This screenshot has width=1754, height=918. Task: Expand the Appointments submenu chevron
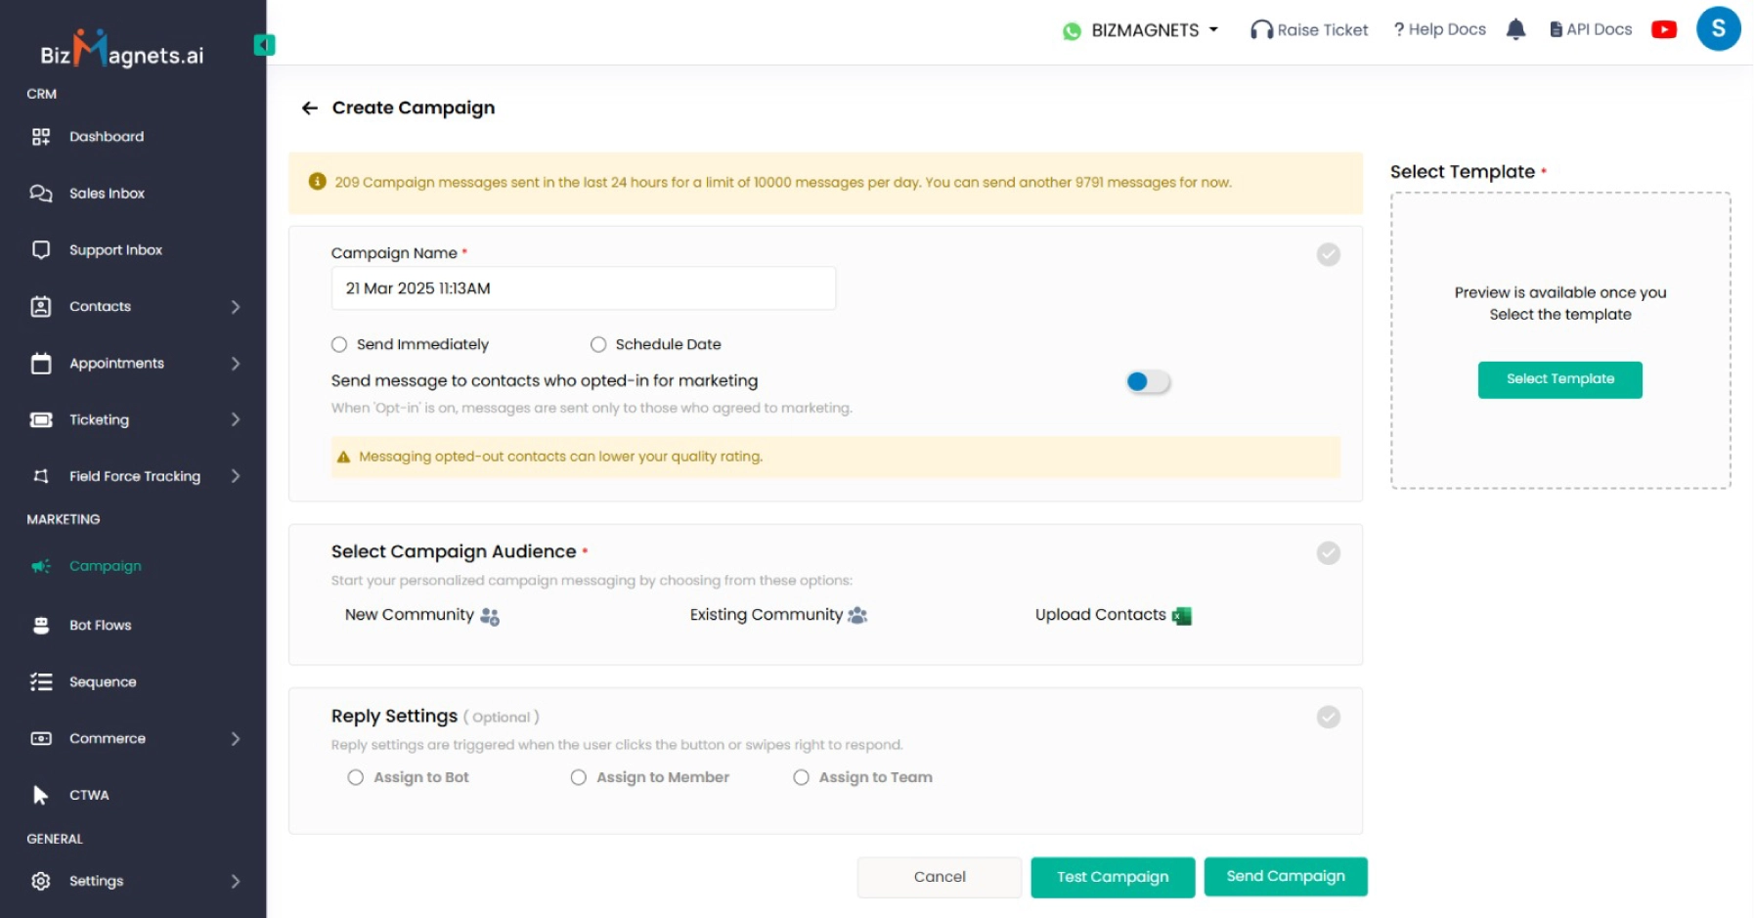[x=236, y=364]
